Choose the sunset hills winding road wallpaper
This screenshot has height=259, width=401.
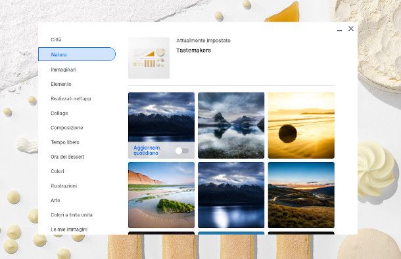click(x=301, y=195)
